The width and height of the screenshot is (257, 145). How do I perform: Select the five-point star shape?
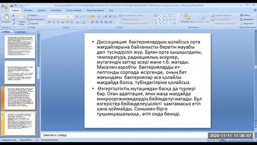point(174,23)
